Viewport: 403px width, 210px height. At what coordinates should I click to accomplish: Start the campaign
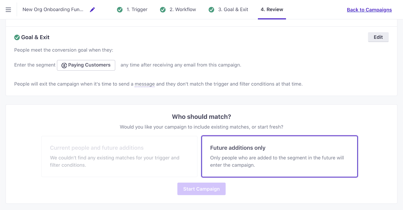click(x=201, y=189)
